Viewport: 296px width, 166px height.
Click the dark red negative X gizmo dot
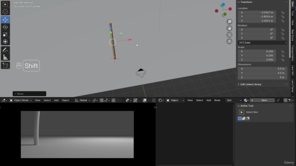click(216, 11)
